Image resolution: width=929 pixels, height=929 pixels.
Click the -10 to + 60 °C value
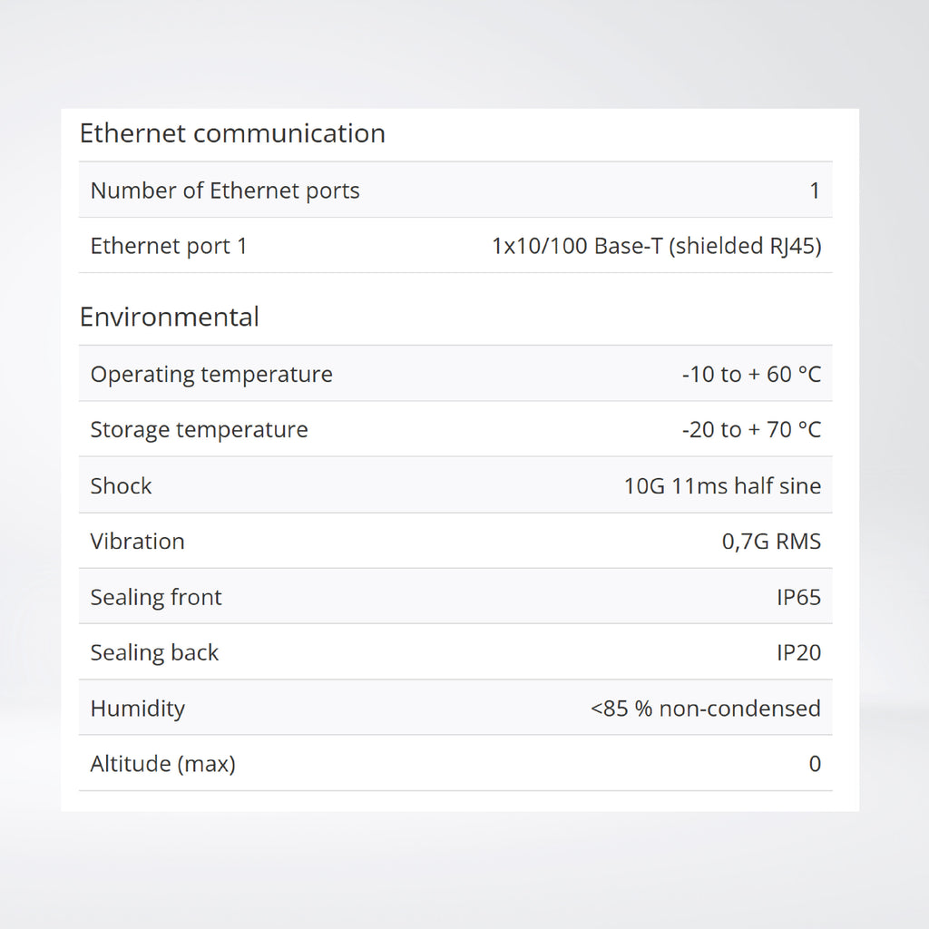click(751, 374)
